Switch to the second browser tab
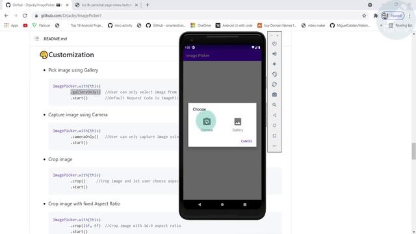Viewport: 416px width, 234px height. pyautogui.click(x=107, y=5)
